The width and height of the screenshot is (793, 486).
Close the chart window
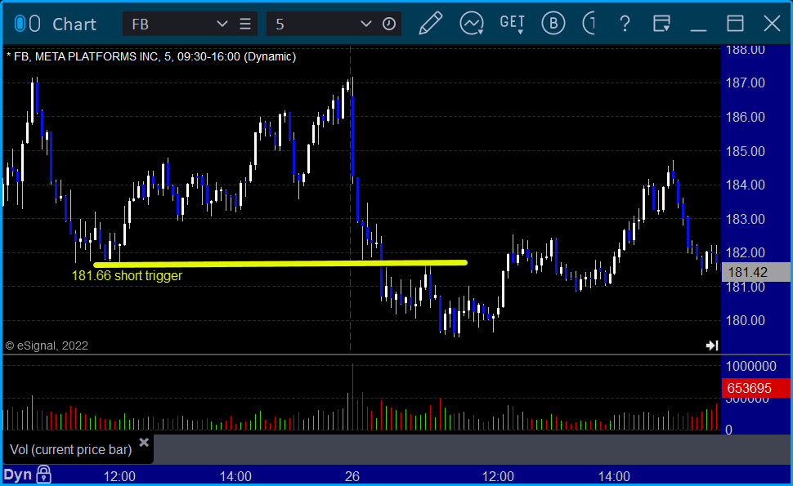[772, 23]
